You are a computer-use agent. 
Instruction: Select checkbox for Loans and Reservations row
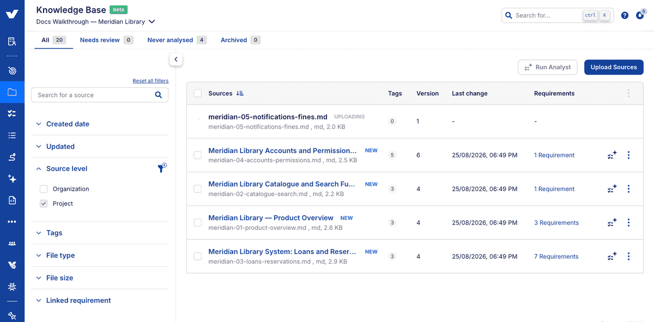pyautogui.click(x=197, y=257)
